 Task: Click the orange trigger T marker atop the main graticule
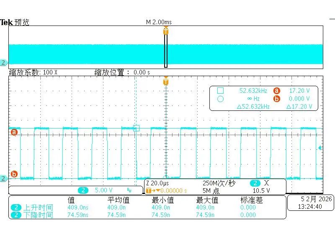click(x=166, y=81)
